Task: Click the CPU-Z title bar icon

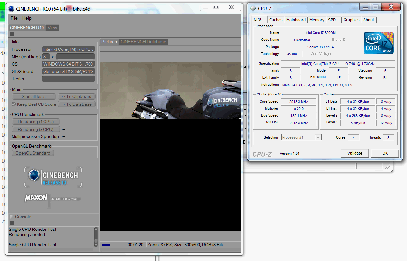Action: pyautogui.click(x=253, y=8)
